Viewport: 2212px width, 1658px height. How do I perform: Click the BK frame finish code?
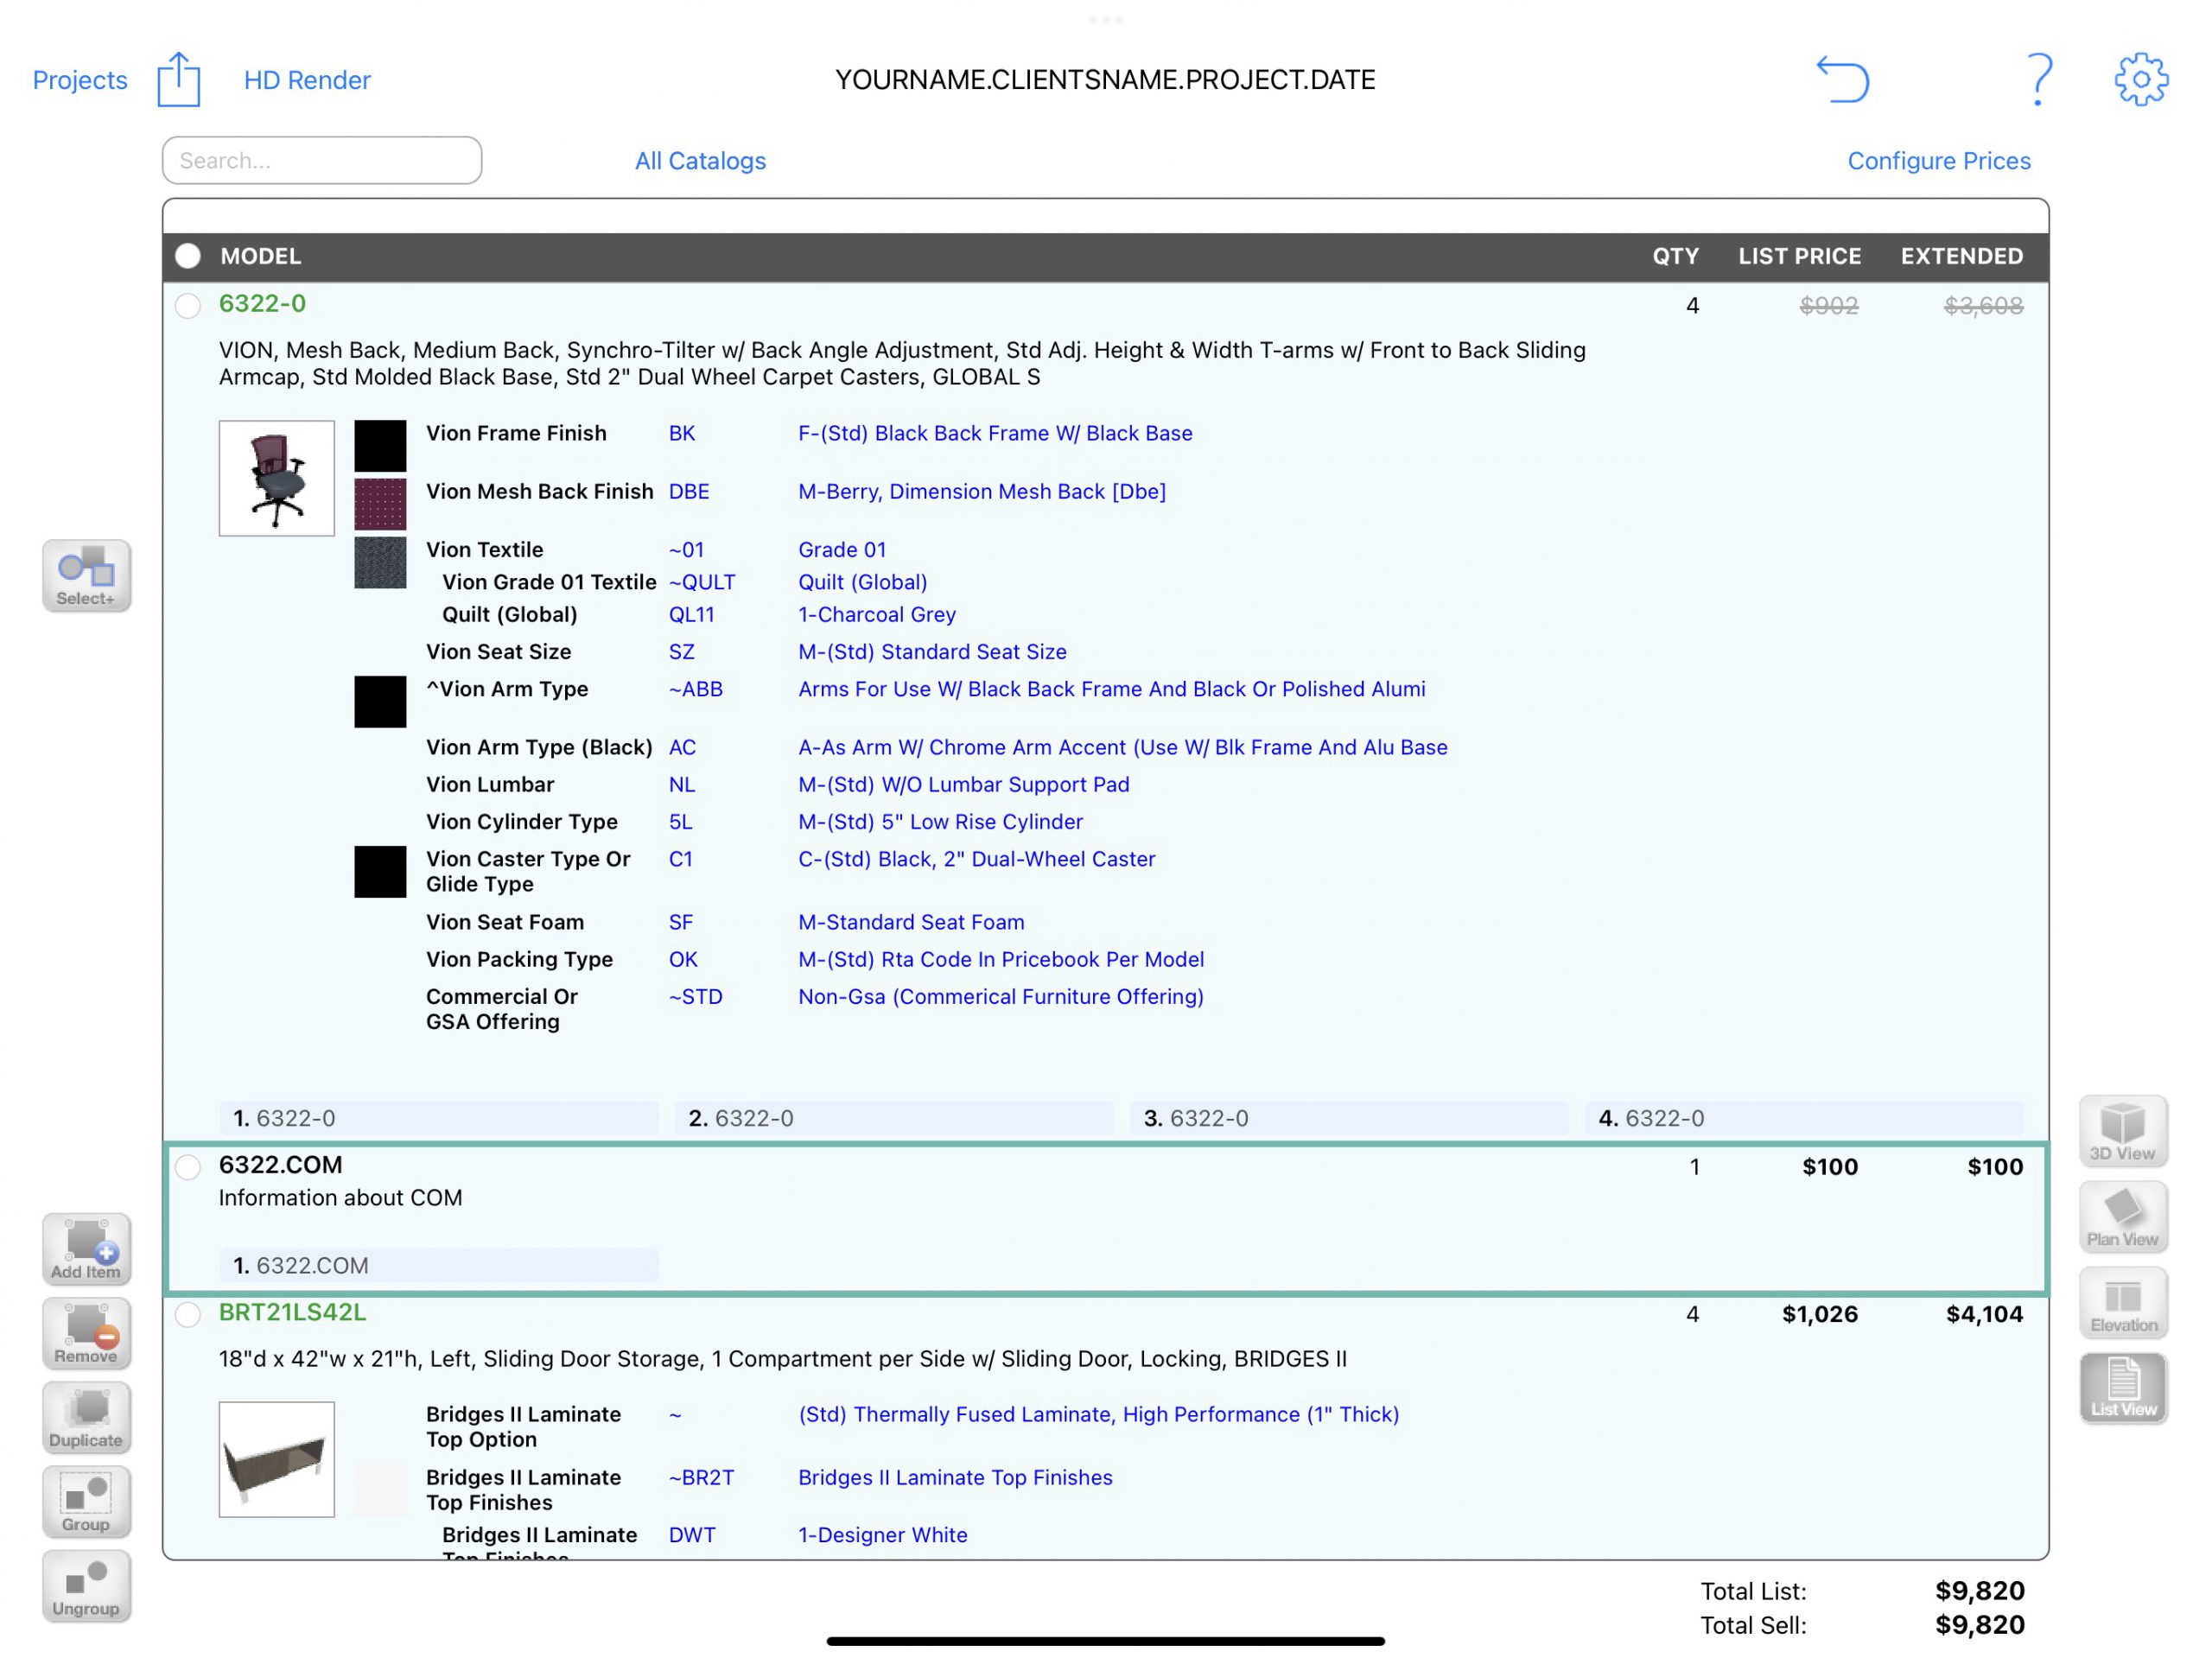click(x=682, y=433)
